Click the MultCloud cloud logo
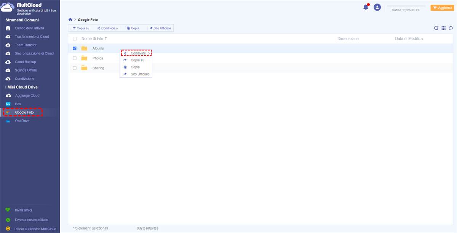Image resolution: width=457 pixels, height=233 pixels. click(x=8, y=8)
